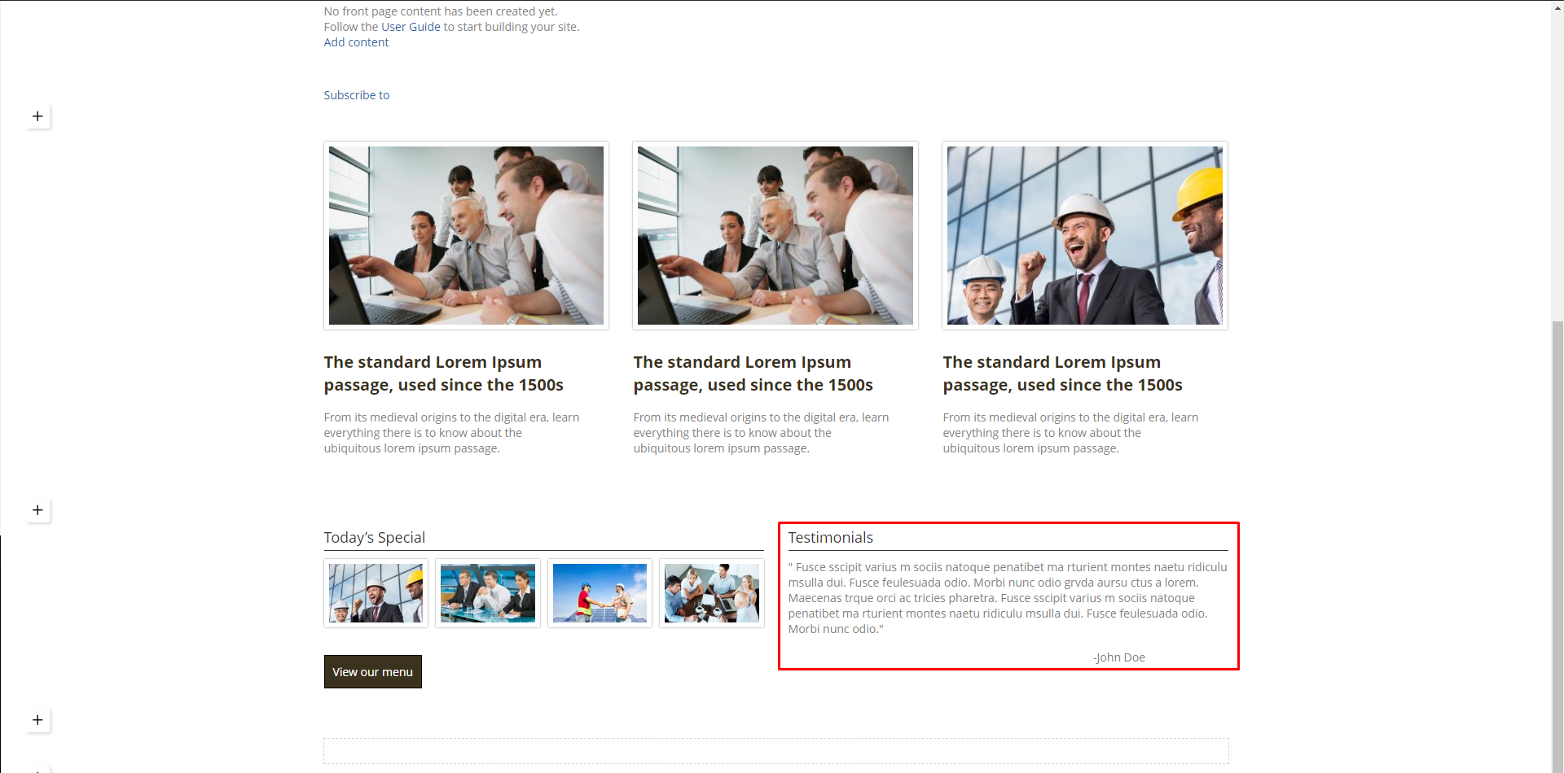Click second card's Lorem Ipsum heading
The height and width of the screenshot is (773, 1564).
point(753,373)
